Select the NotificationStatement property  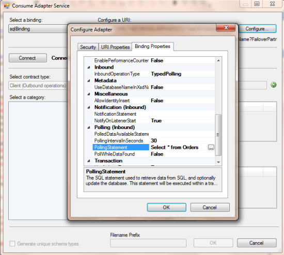[121, 114]
